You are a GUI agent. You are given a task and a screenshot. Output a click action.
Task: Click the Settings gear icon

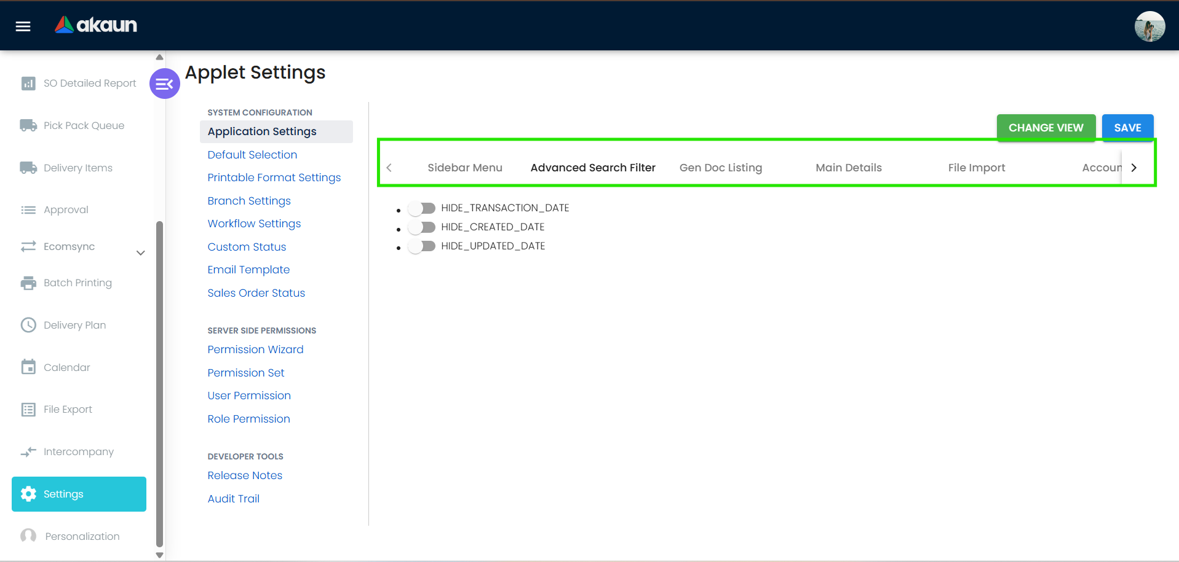[28, 494]
